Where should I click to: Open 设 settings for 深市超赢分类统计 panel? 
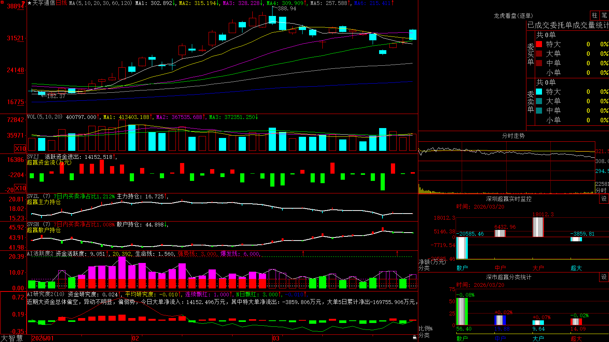tap(604, 277)
